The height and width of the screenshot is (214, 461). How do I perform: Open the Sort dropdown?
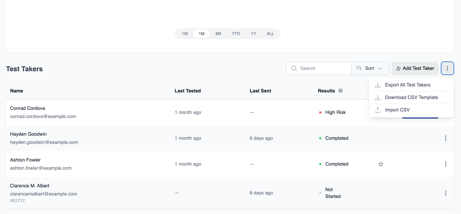pos(370,68)
